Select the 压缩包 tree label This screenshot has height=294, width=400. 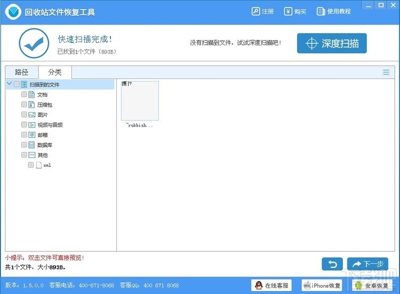click(45, 105)
